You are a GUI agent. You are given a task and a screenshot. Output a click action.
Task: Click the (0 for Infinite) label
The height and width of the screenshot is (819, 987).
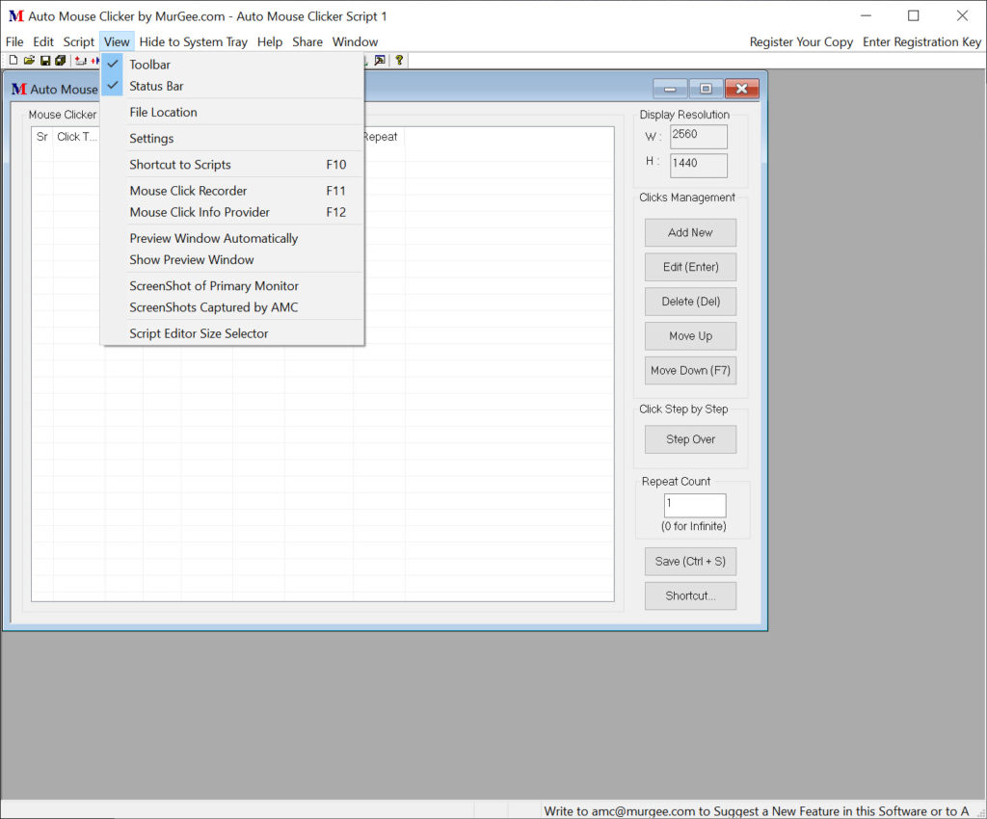coord(694,526)
